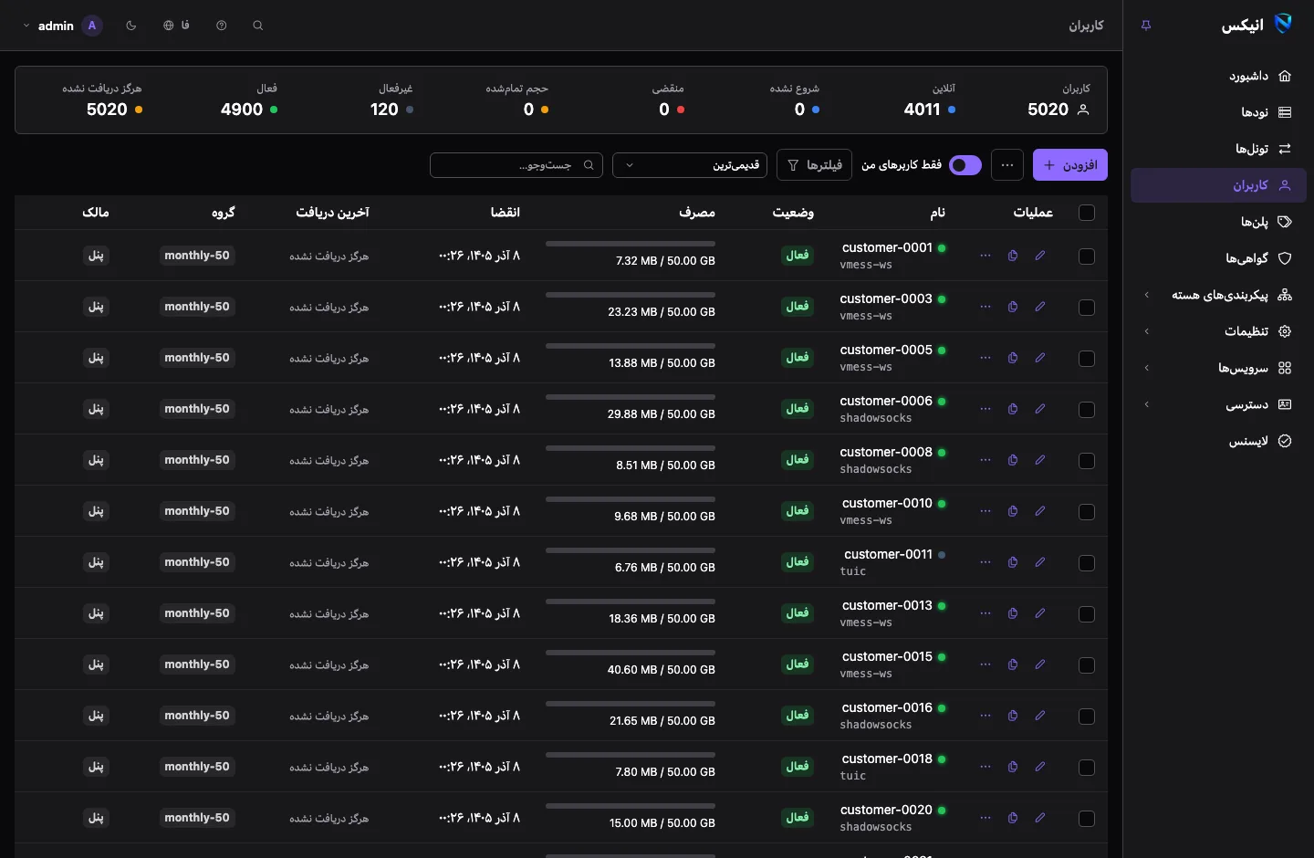
Task: Click the جست‌وجو search input field
Action: click(516, 165)
